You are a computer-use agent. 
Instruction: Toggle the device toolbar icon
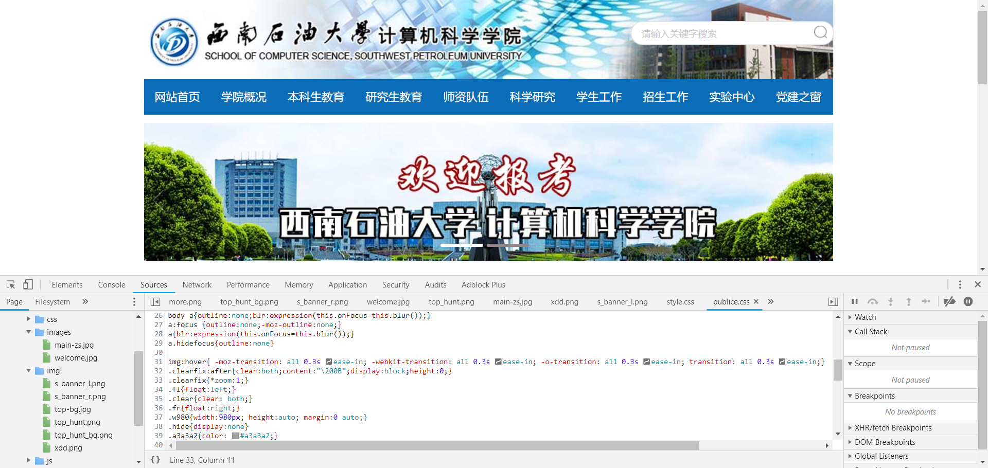click(28, 284)
